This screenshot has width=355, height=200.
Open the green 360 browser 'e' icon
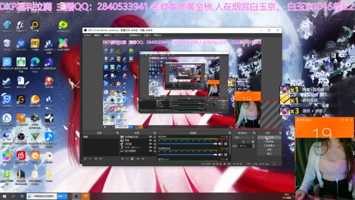[7, 177]
